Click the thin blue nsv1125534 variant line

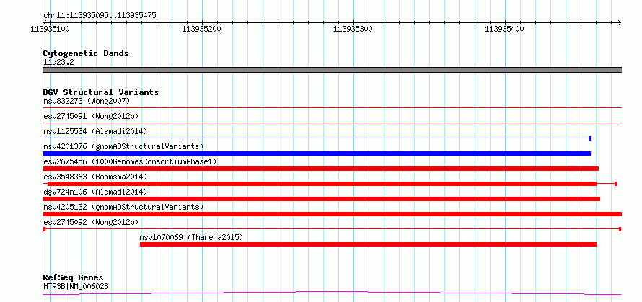click(x=316, y=138)
